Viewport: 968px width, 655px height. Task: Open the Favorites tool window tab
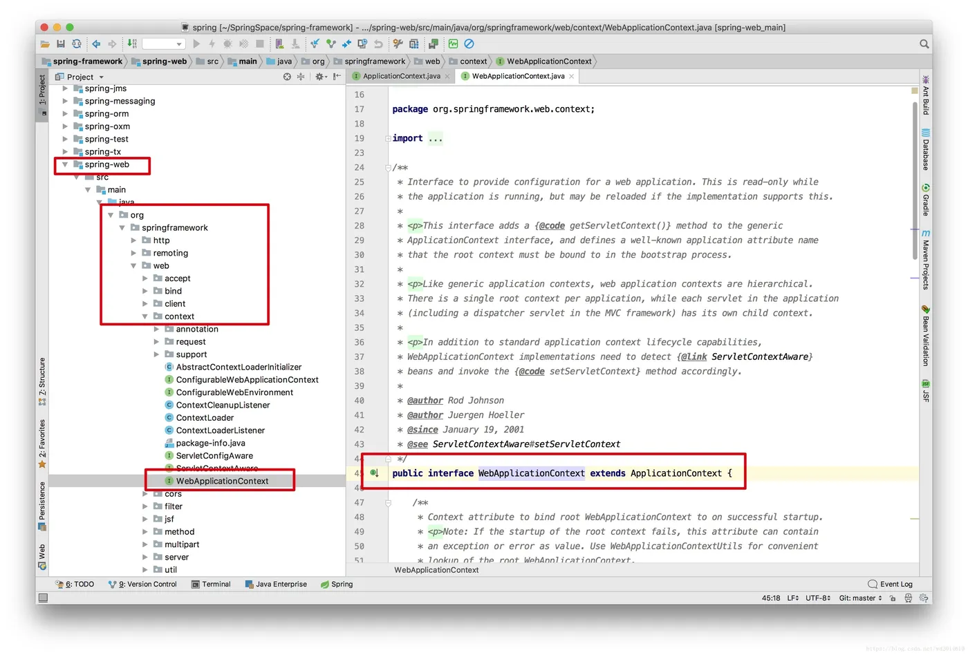[42, 444]
